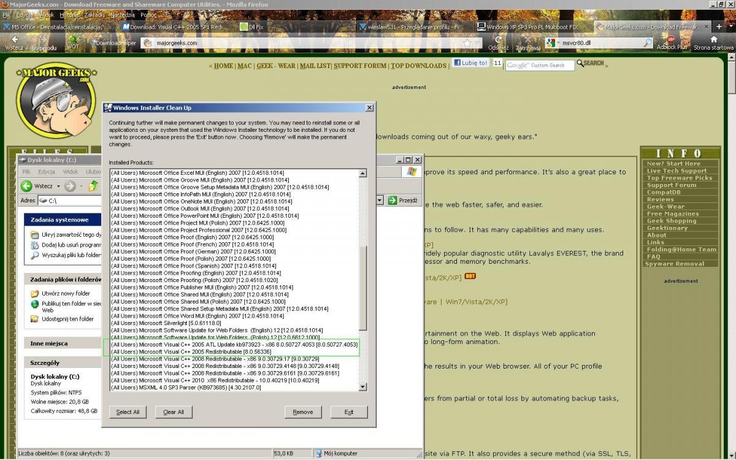The width and height of the screenshot is (736, 460).
Task: Select MSXML 4.0 SP3 Parser row
Action: tap(234, 387)
